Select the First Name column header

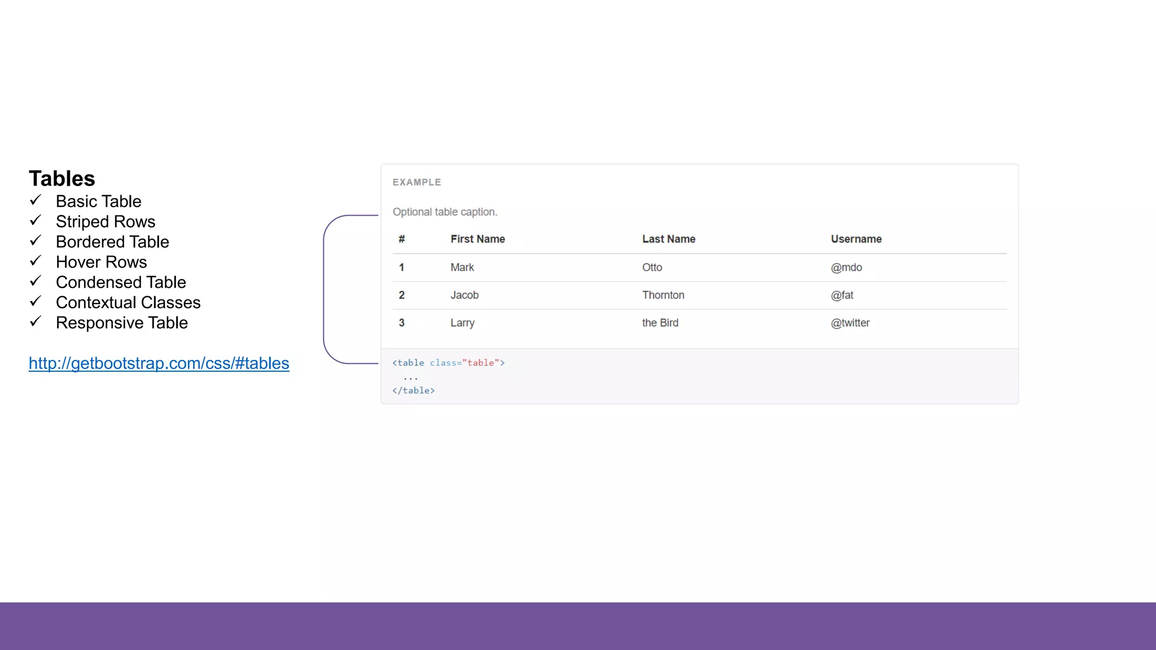[x=478, y=239]
